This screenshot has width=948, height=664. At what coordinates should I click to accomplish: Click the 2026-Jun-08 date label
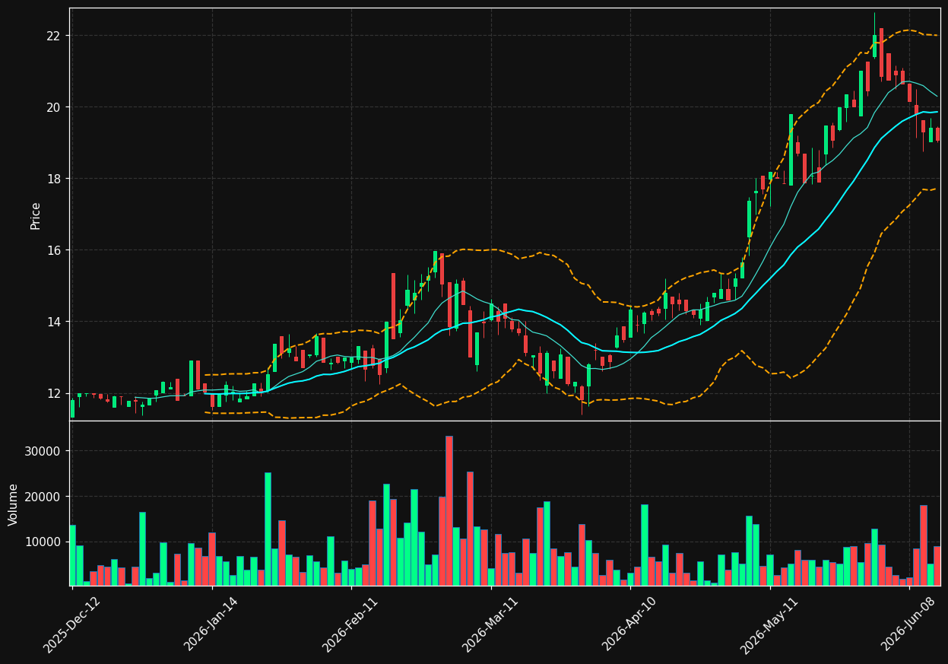tap(910, 624)
